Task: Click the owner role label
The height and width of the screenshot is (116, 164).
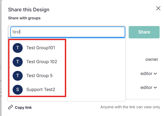Action: (152, 59)
